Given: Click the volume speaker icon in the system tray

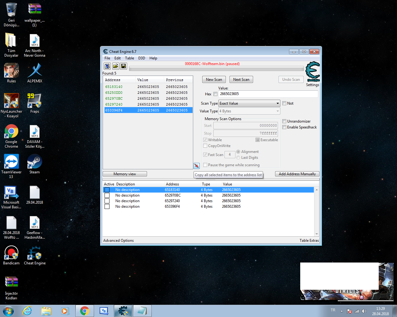Looking at the screenshot, I should (364, 311).
